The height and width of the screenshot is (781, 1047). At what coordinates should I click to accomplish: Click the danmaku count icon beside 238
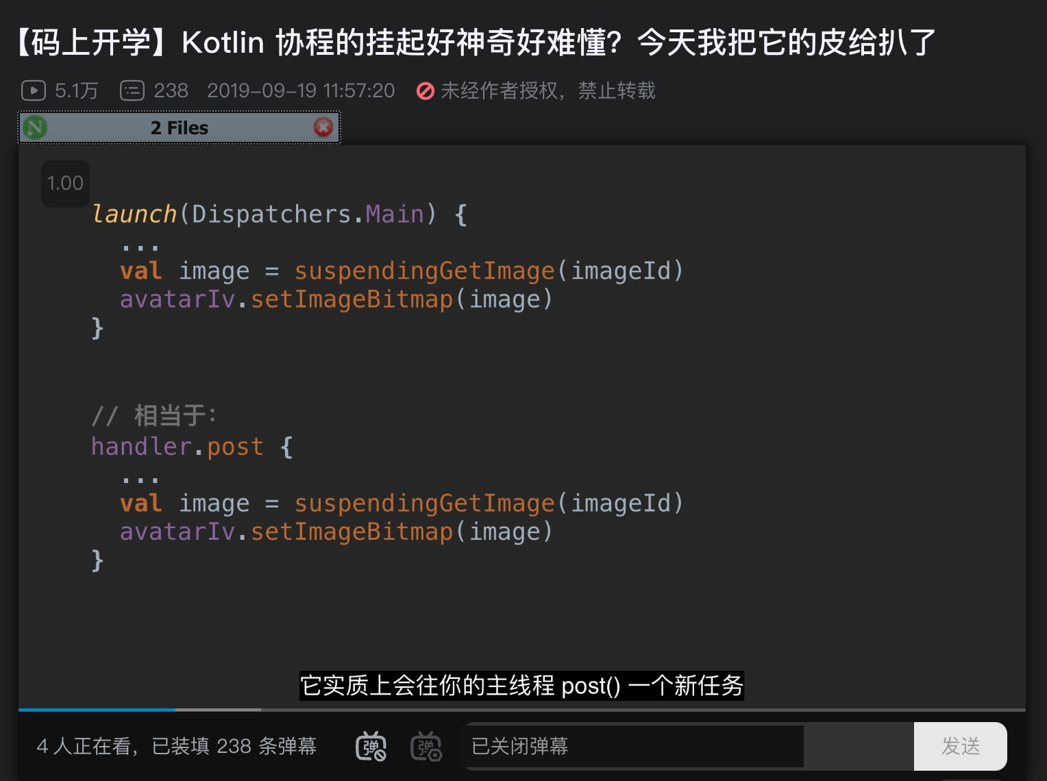pos(133,90)
